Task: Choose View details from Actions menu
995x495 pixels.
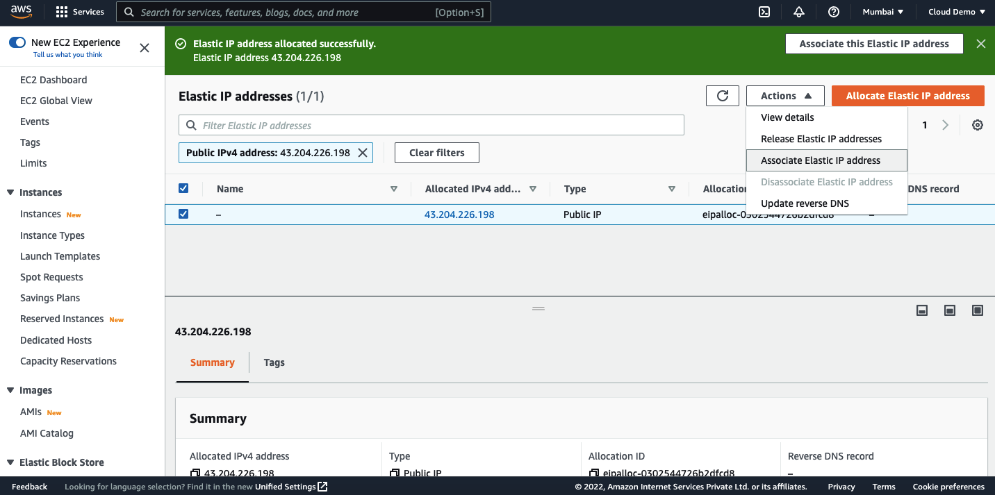Action: click(x=827, y=117)
